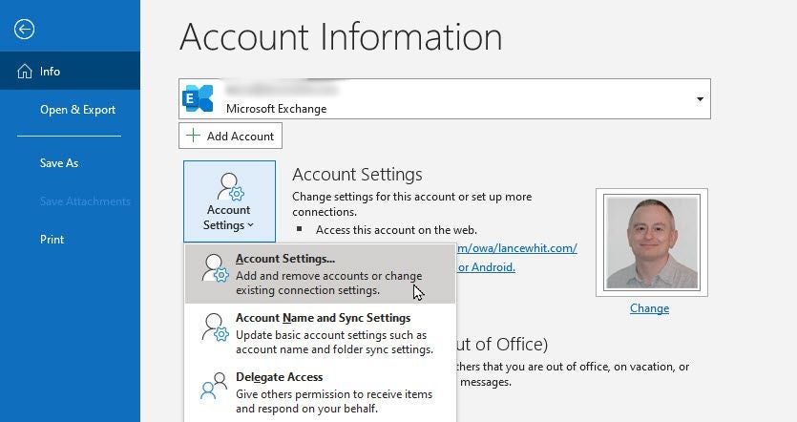Click the 'Access this account on the web.' text

tap(396, 230)
